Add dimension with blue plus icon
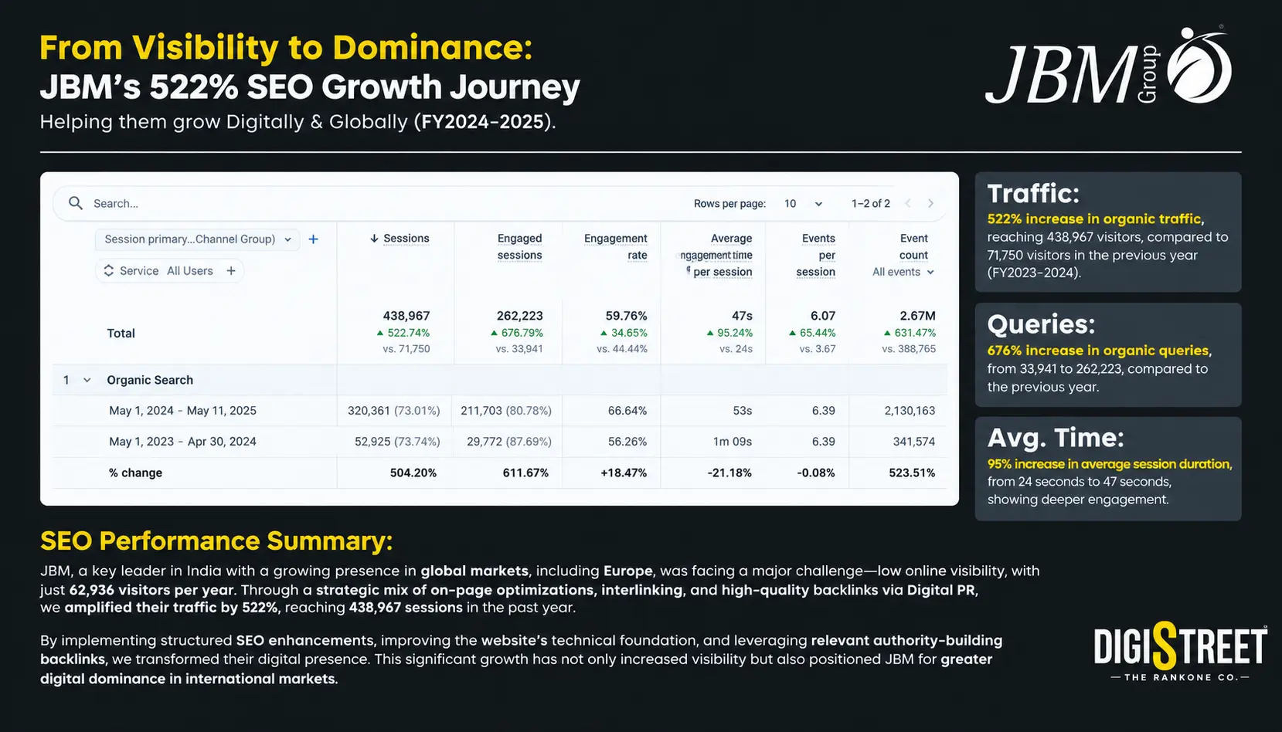Viewport: 1282px width, 732px height. [314, 239]
